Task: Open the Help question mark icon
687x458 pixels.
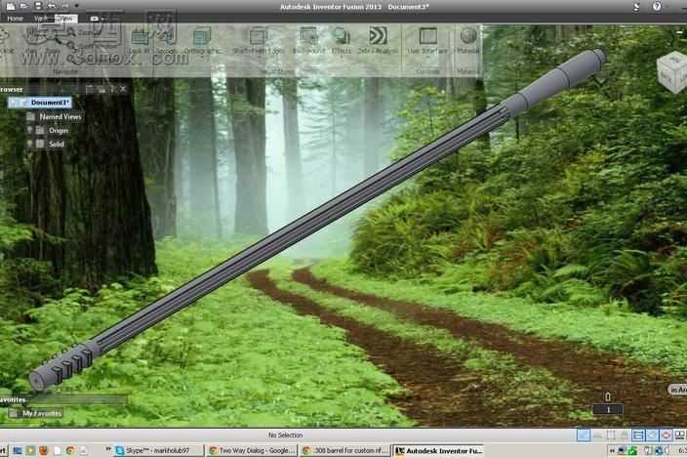Action: pos(657,6)
